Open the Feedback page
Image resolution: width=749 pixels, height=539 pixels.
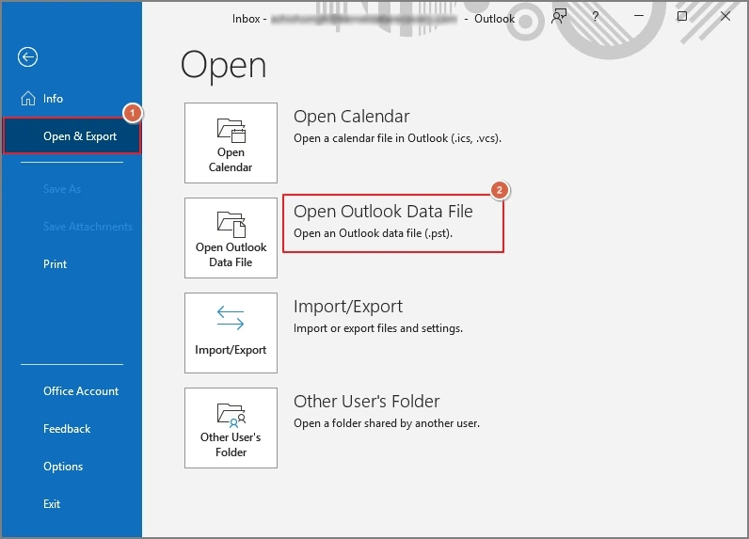(67, 429)
